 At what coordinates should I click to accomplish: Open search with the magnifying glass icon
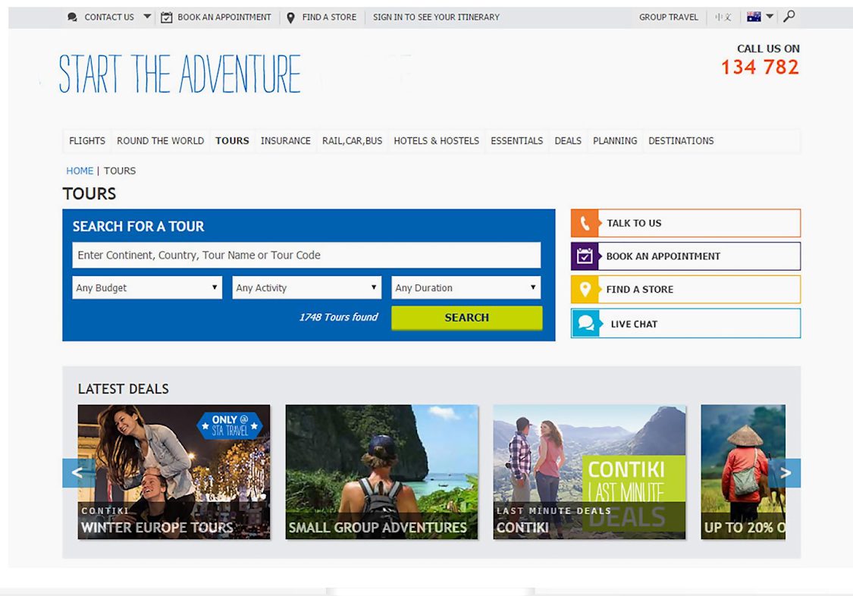pos(789,17)
